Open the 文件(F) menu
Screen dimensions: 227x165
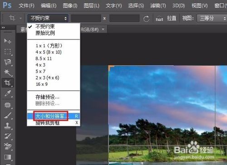tap(26, 6)
